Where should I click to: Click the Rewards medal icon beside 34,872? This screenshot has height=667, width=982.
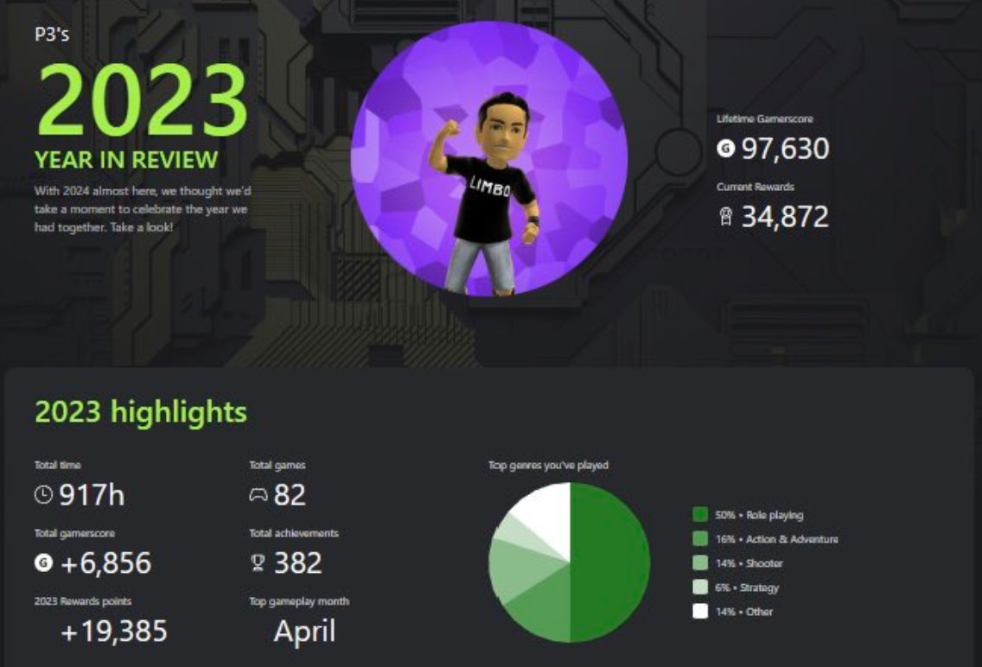[x=725, y=217]
